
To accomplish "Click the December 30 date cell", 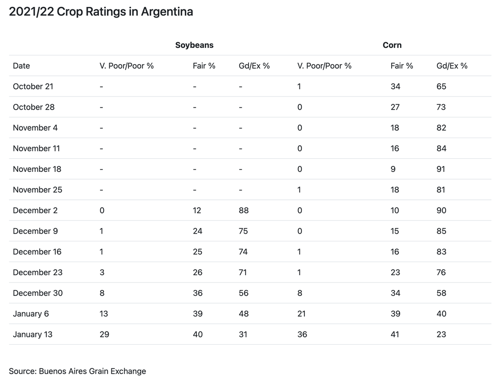I will (38, 293).
